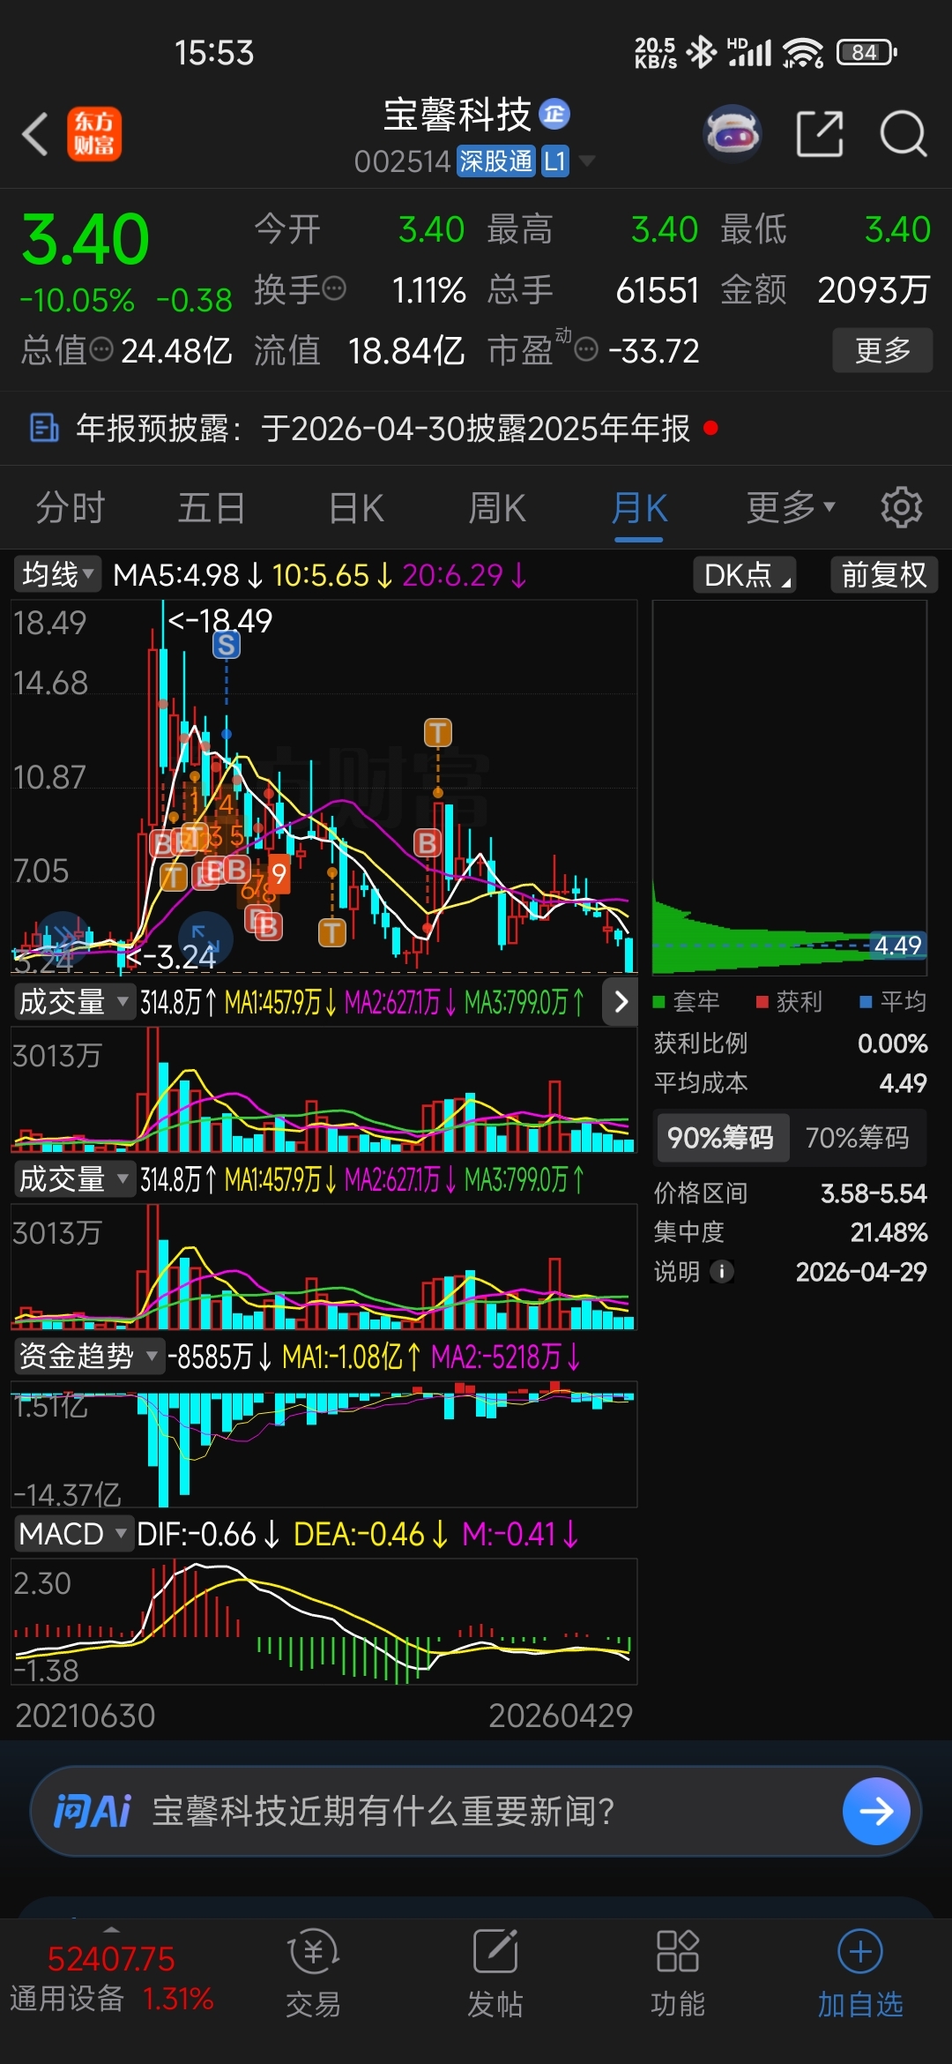Viewport: 952px width, 2064px height.
Task: Tap the double-arrow scroll circle on chart
Action: point(63,939)
